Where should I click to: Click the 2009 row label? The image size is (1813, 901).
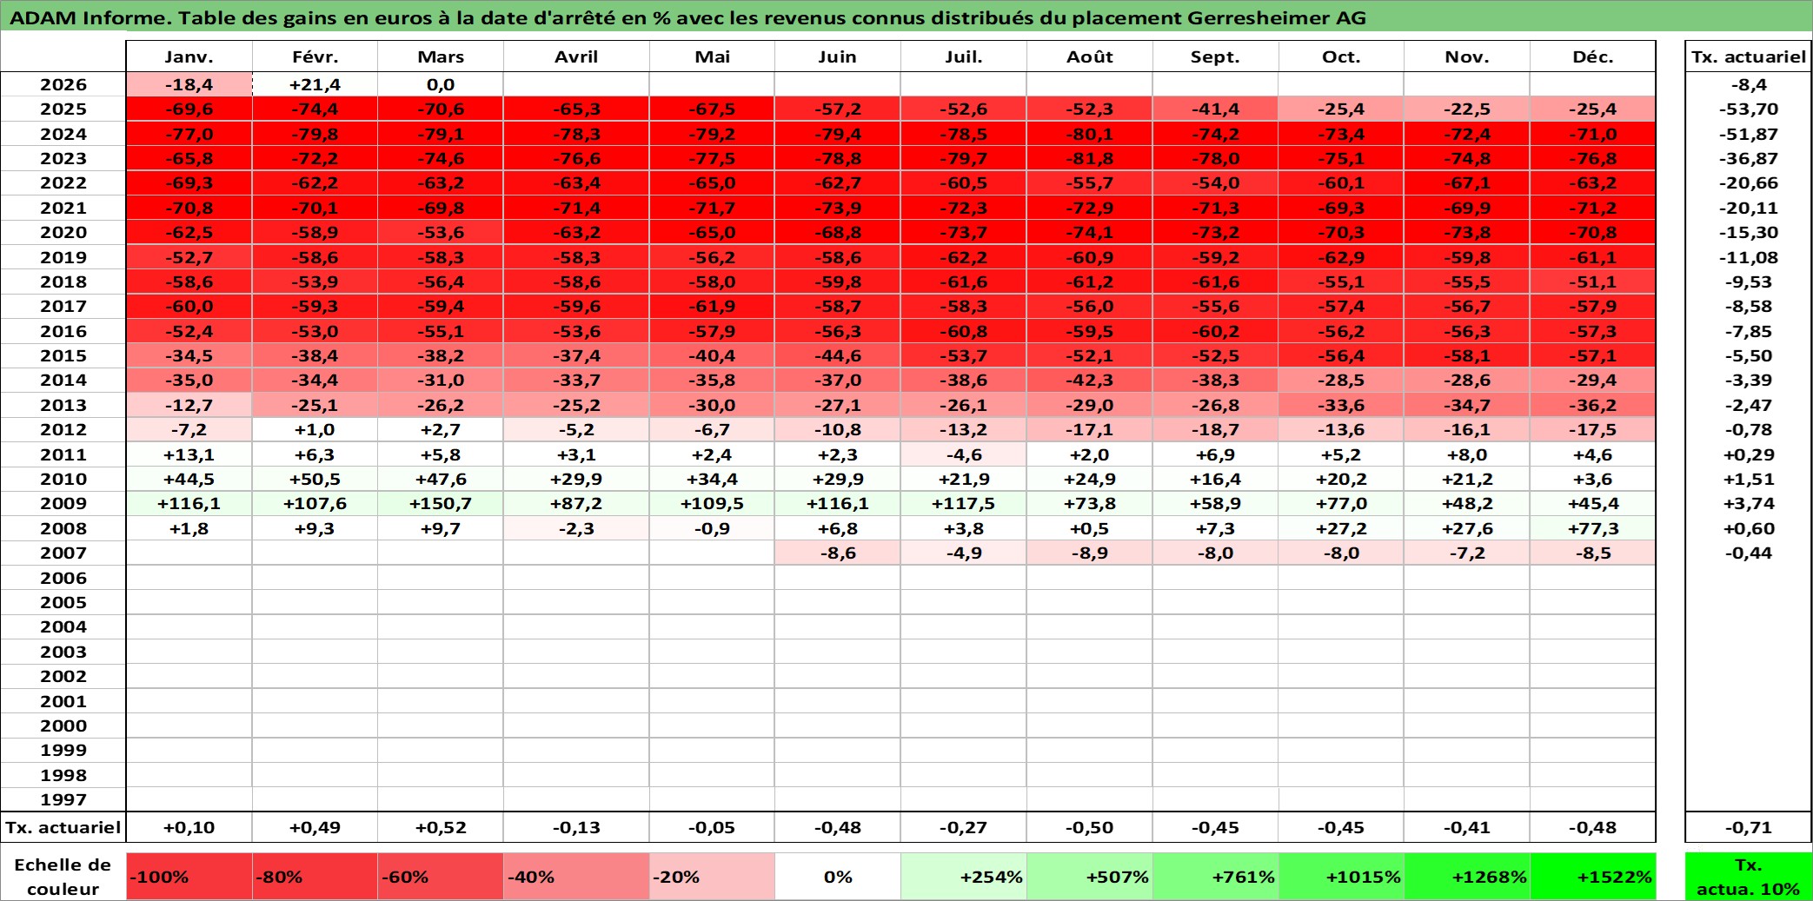click(x=63, y=503)
